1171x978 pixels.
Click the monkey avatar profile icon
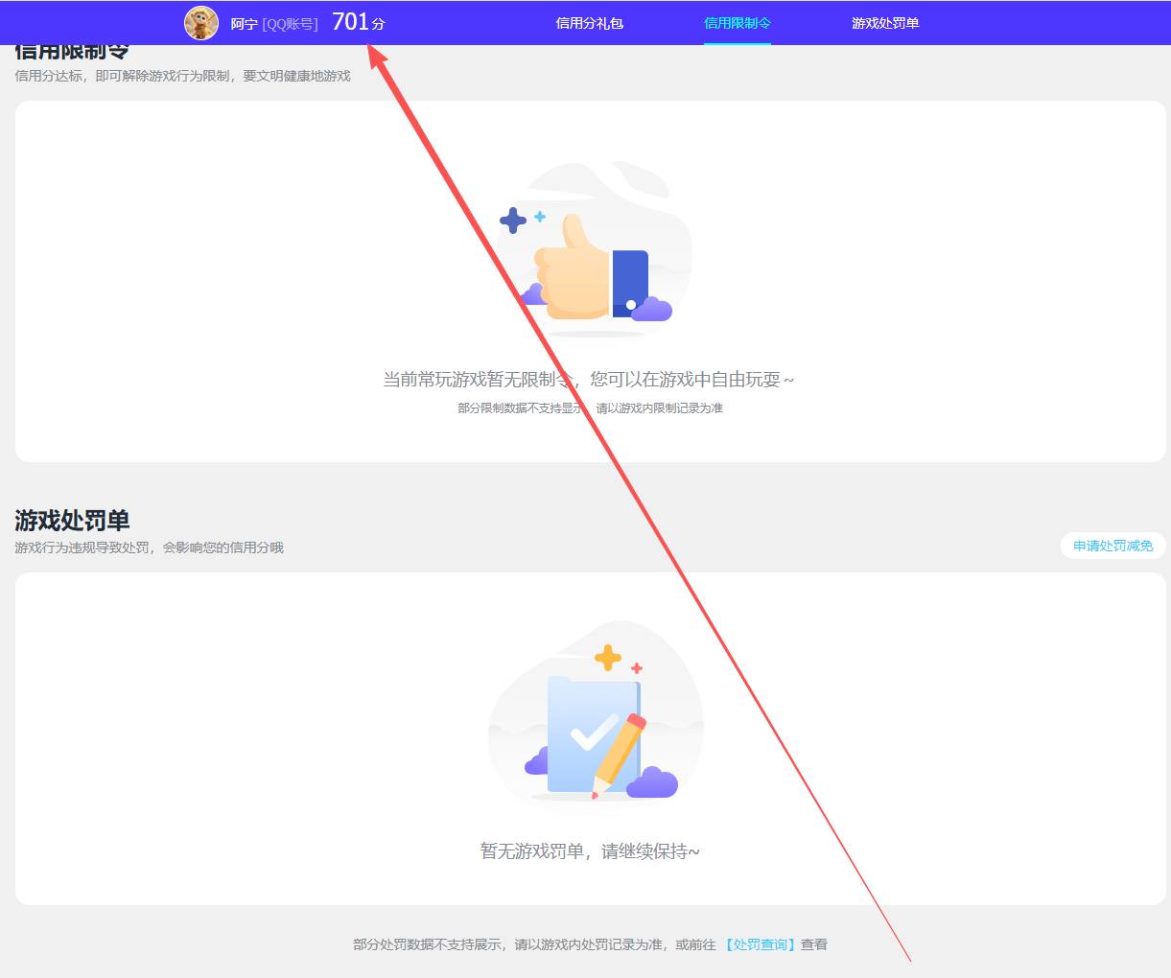tap(199, 21)
